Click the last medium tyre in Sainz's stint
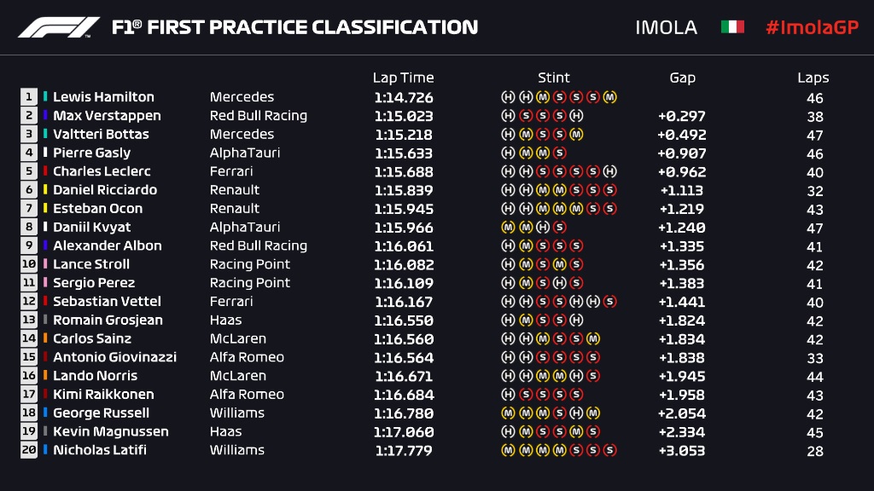This screenshot has height=491, width=874. coord(593,339)
